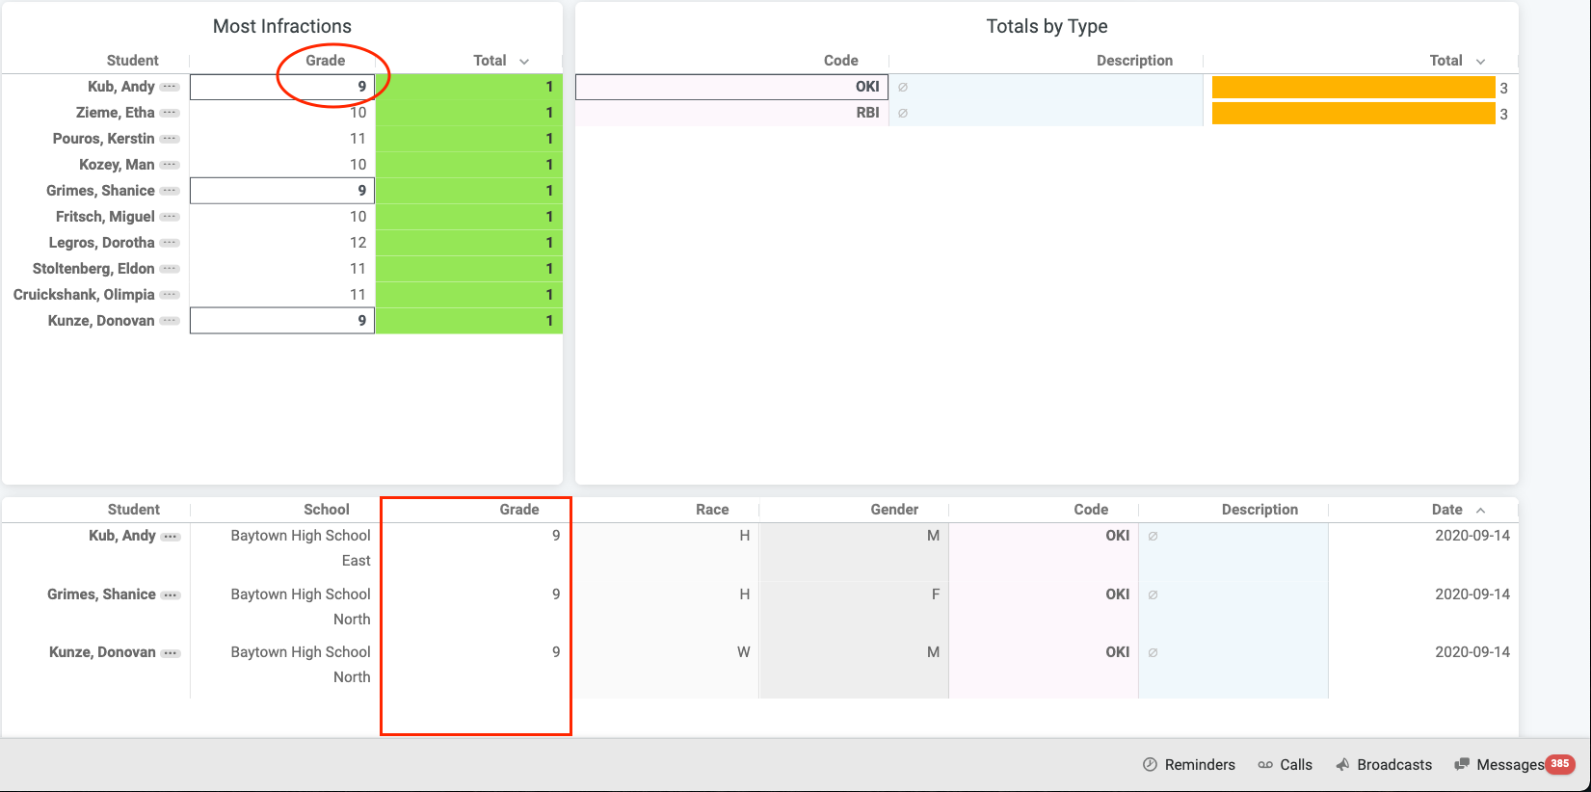Click the Broadcasts megaphone icon
Screen dimensions: 1591x792
coord(1342,764)
